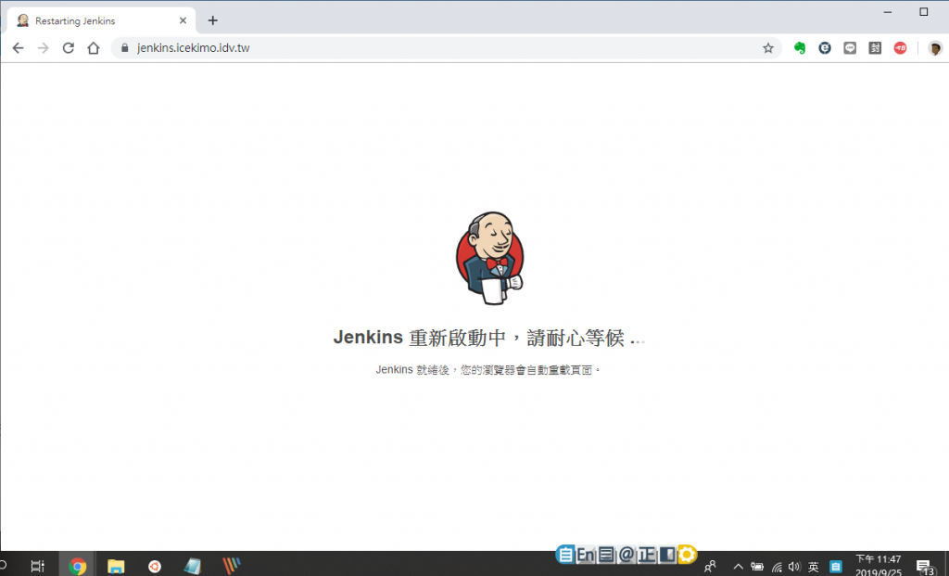Open the red B extension icon

[900, 48]
